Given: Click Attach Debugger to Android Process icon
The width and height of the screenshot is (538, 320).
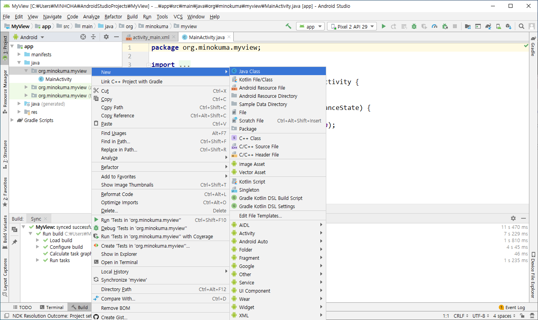Looking at the screenshot, I should tap(445, 26).
